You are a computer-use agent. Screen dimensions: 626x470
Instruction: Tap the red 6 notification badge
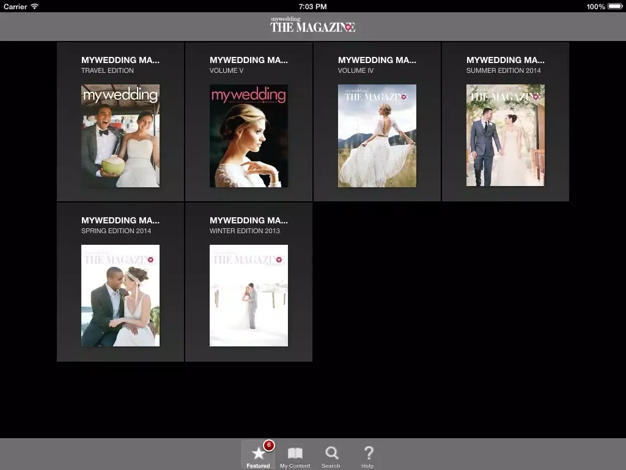pyautogui.click(x=269, y=445)
